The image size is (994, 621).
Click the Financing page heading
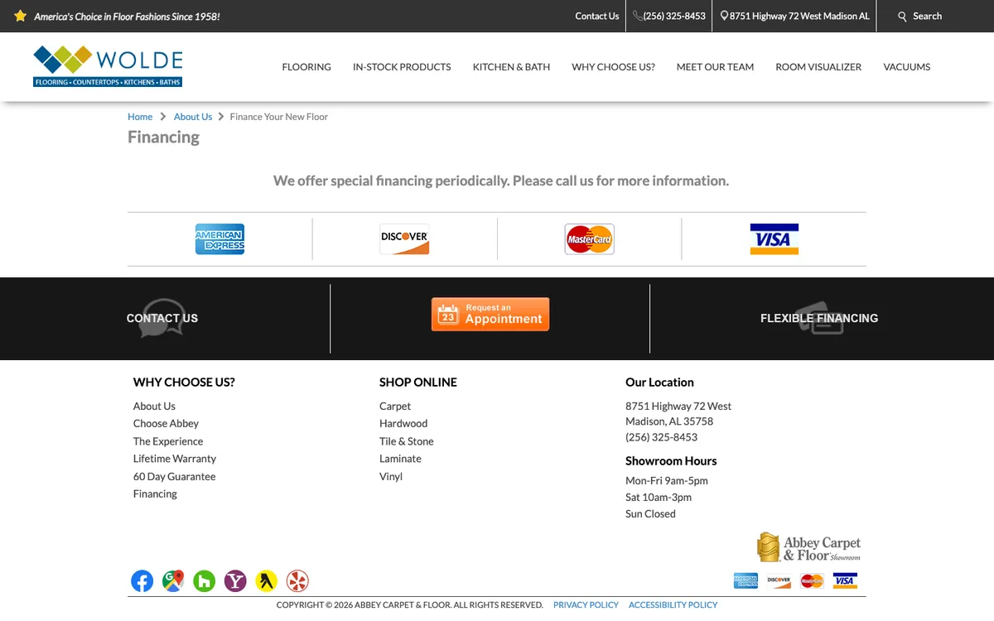(163, 137)
